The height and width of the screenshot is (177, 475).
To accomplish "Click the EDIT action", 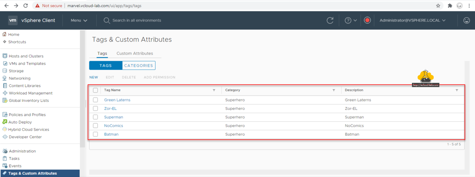I will (110, 78).
